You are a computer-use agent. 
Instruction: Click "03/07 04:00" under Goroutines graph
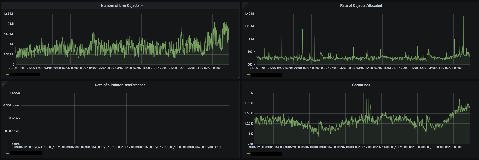[328, 147]
